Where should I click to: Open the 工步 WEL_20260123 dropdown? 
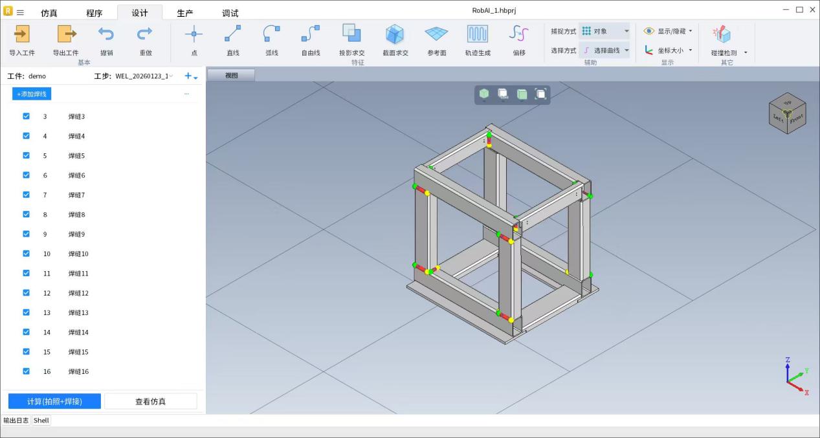144,76
